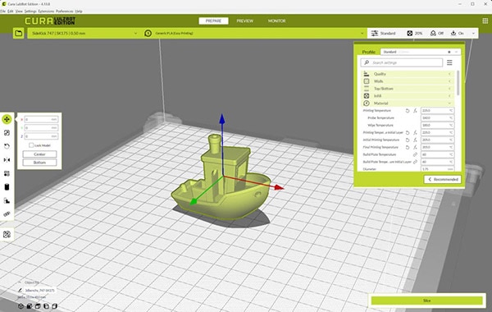Click the Bottom button in move panel
The image size is (492, 312).
[39, 163]
